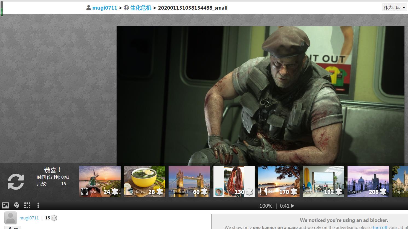Image resolution: width=408 pixels, height=229 pixels.
Task: Open the 192-piece motorcycle puzzle
Action: 323,181
